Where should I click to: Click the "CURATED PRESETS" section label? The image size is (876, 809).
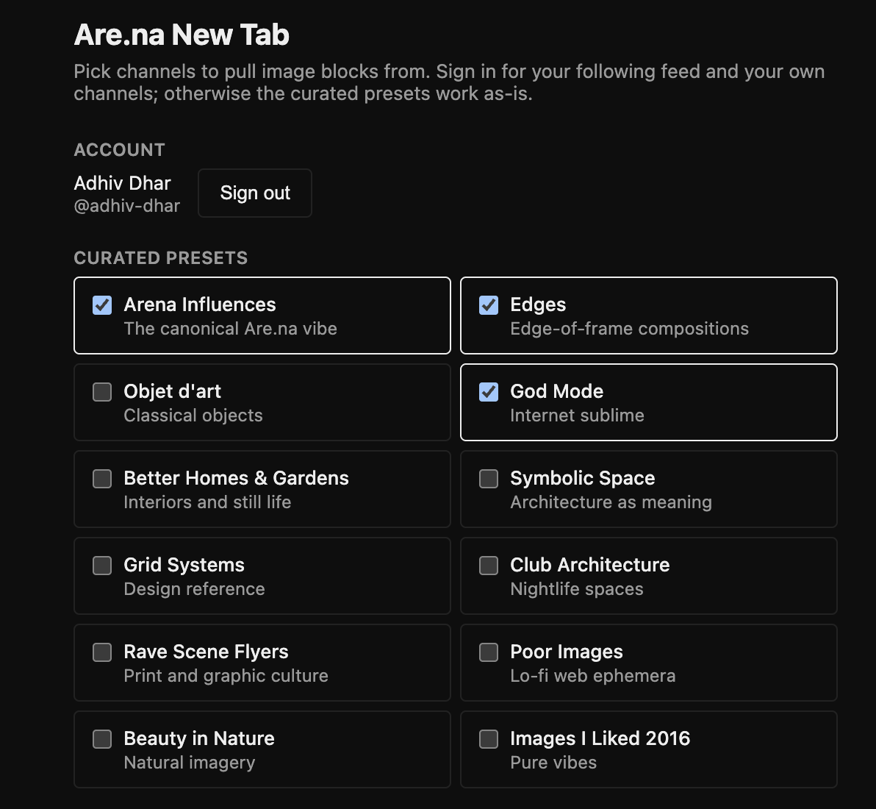161,257
